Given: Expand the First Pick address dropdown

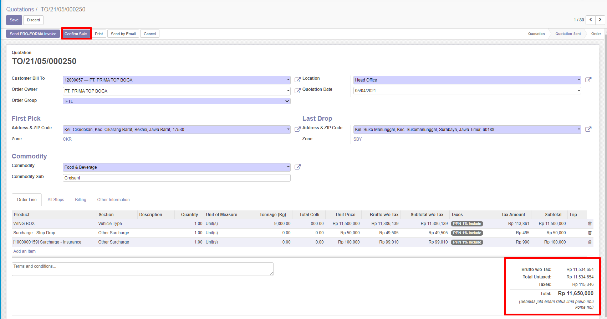Looking at the screenshot, I should click(288, 129).
